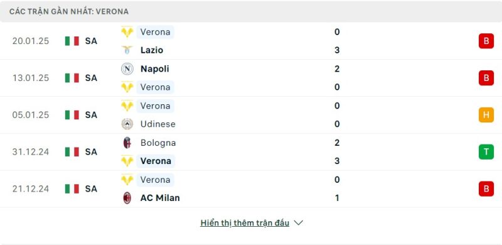
Task: Click Verona crest in the Lazio match
Action: click(x=127, y=32)
